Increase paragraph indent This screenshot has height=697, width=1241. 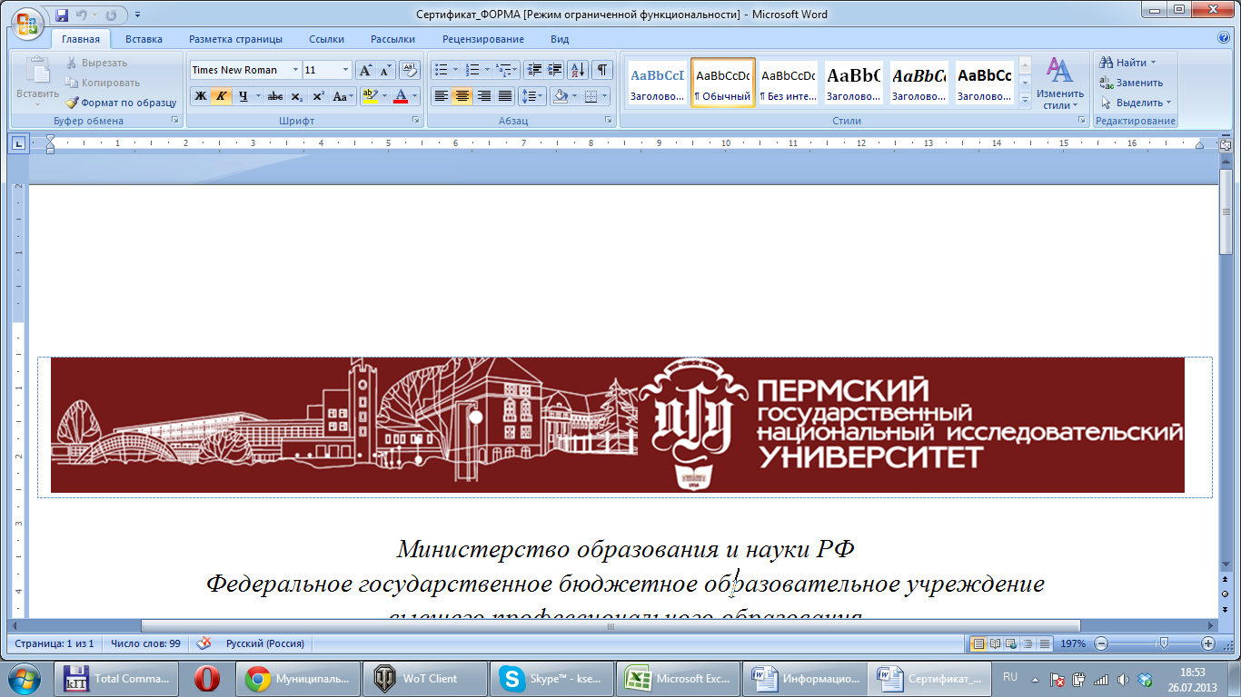click(554, 70)
